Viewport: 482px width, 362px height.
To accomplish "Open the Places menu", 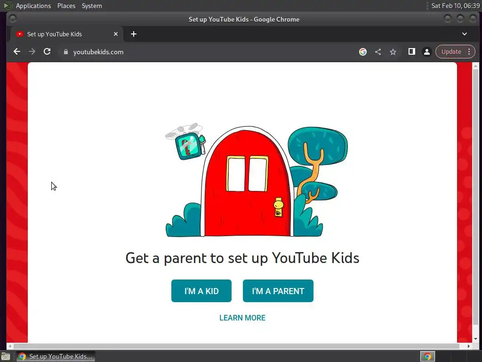I will point(66,6).
